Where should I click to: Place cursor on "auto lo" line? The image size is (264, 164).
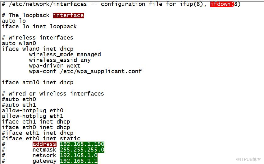tap(14, 21)
